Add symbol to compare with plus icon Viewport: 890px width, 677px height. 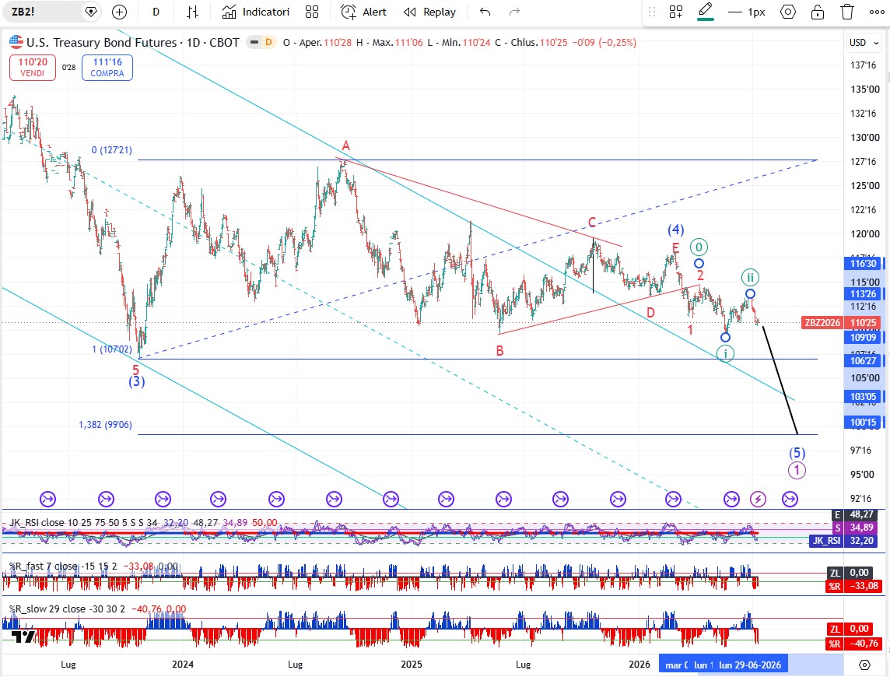tap(119, 12)
